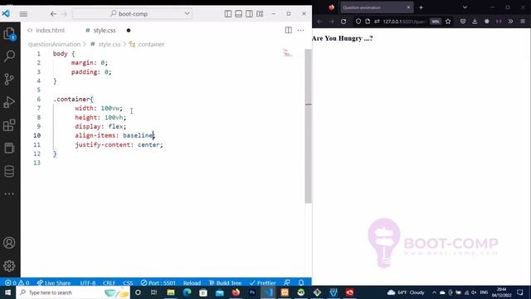
Task: Toggle the secondary side bar layout icon
Action: (249, 14)
